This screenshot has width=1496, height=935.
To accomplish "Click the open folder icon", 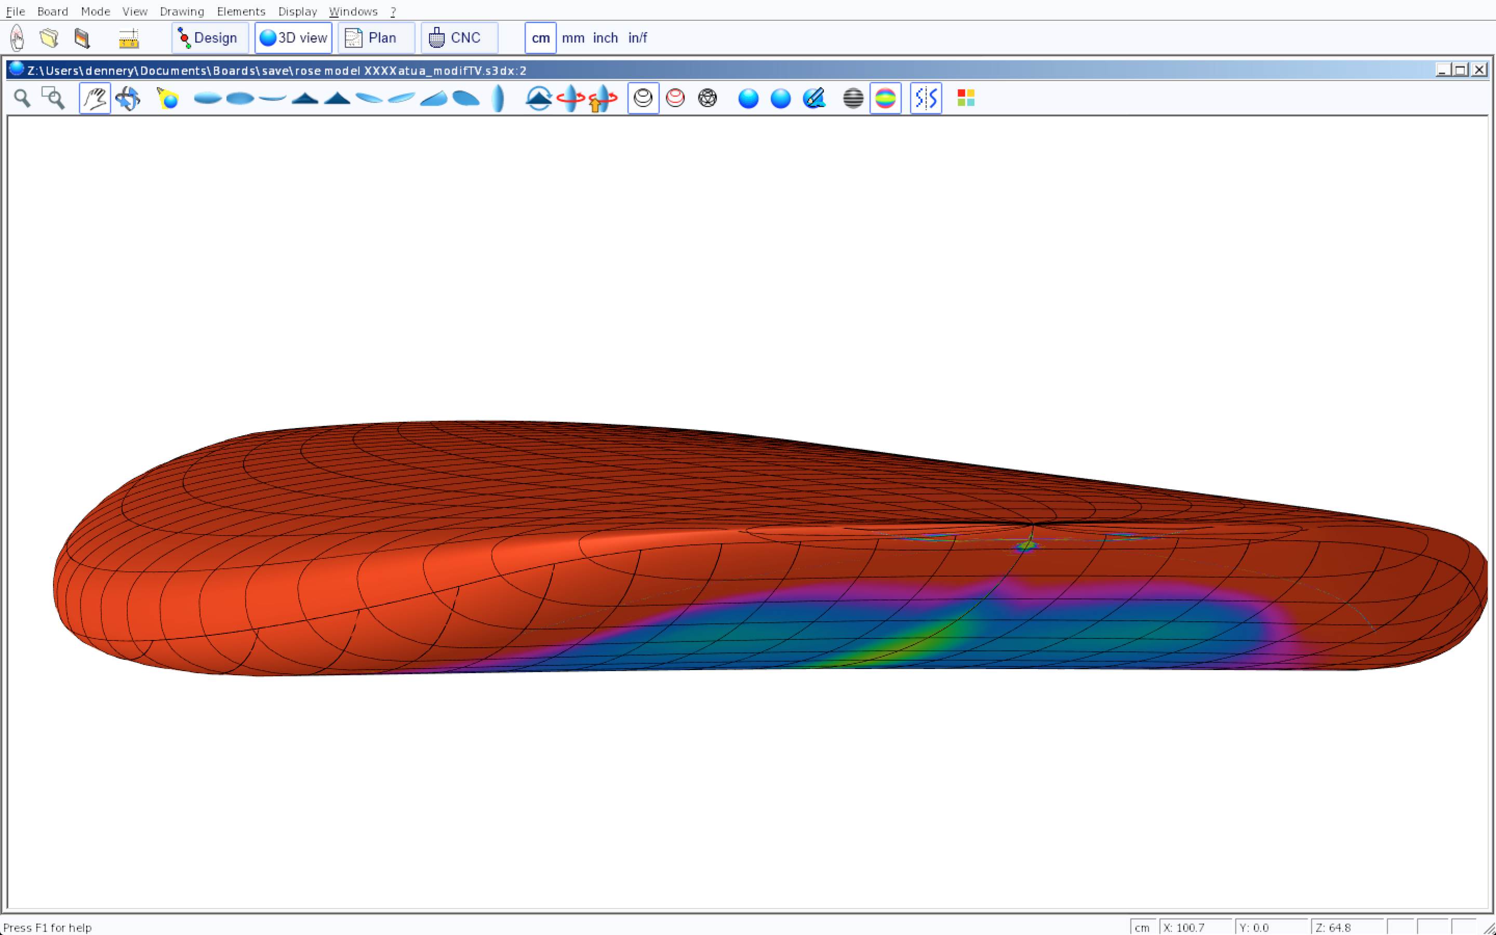I will coord(49,38).
